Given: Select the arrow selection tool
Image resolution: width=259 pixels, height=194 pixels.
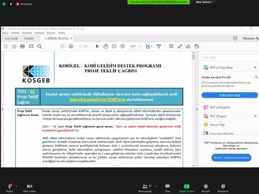Looking at the screenshot, I should click(x=97, y=46).
